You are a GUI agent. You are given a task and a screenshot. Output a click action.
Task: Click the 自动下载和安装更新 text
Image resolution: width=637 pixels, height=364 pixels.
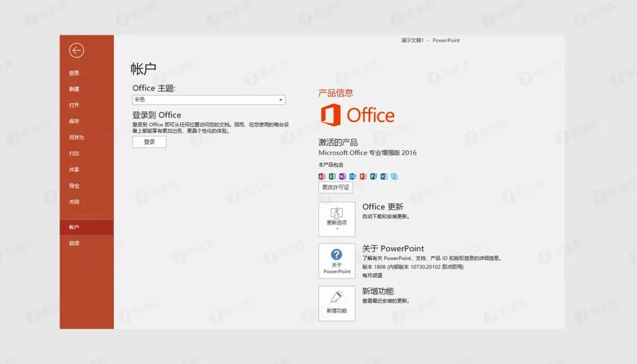pyautogui.click(x=386, y=217)
